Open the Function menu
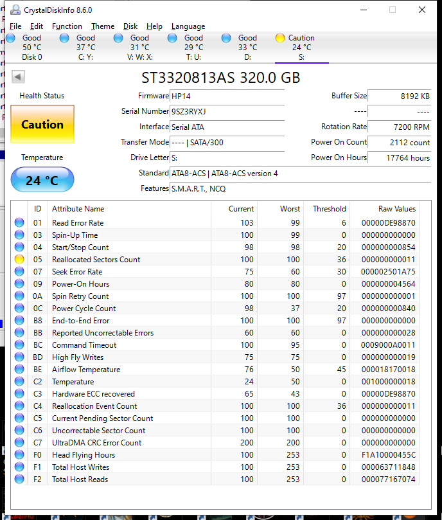Screen dimensions: 442x520 67,26
